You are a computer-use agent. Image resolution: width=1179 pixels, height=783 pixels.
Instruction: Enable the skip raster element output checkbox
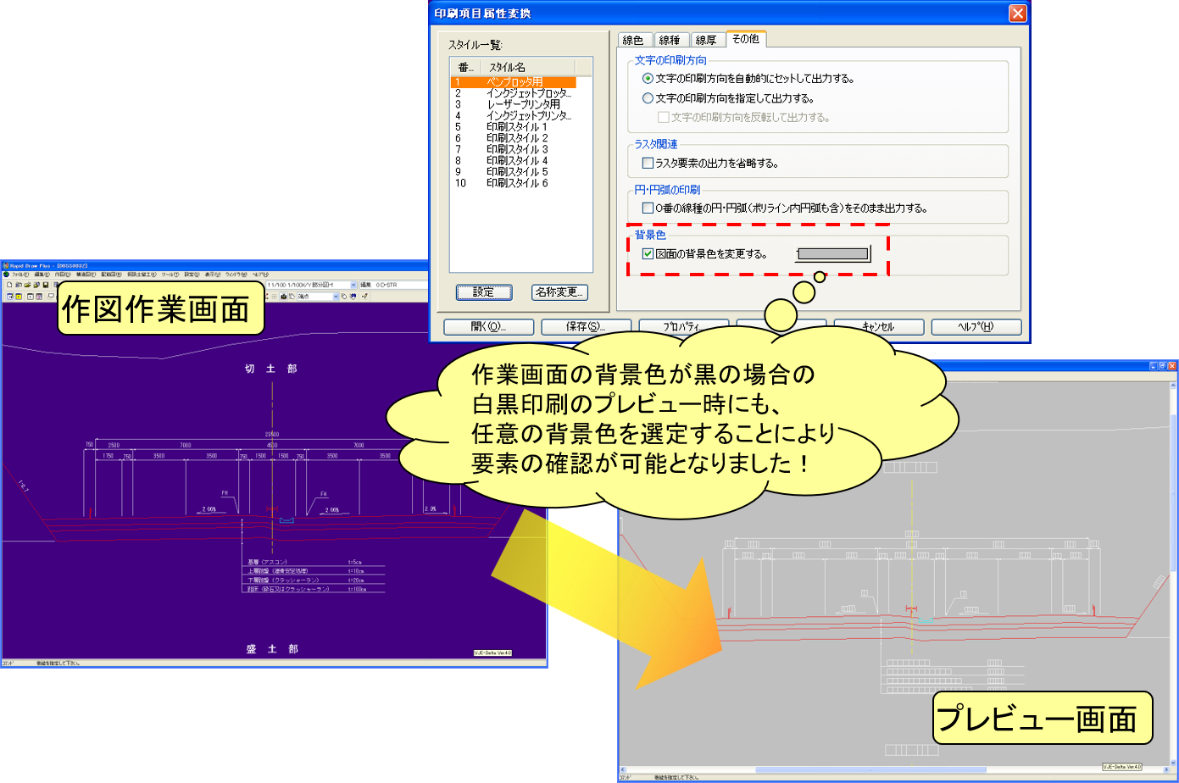648,163
